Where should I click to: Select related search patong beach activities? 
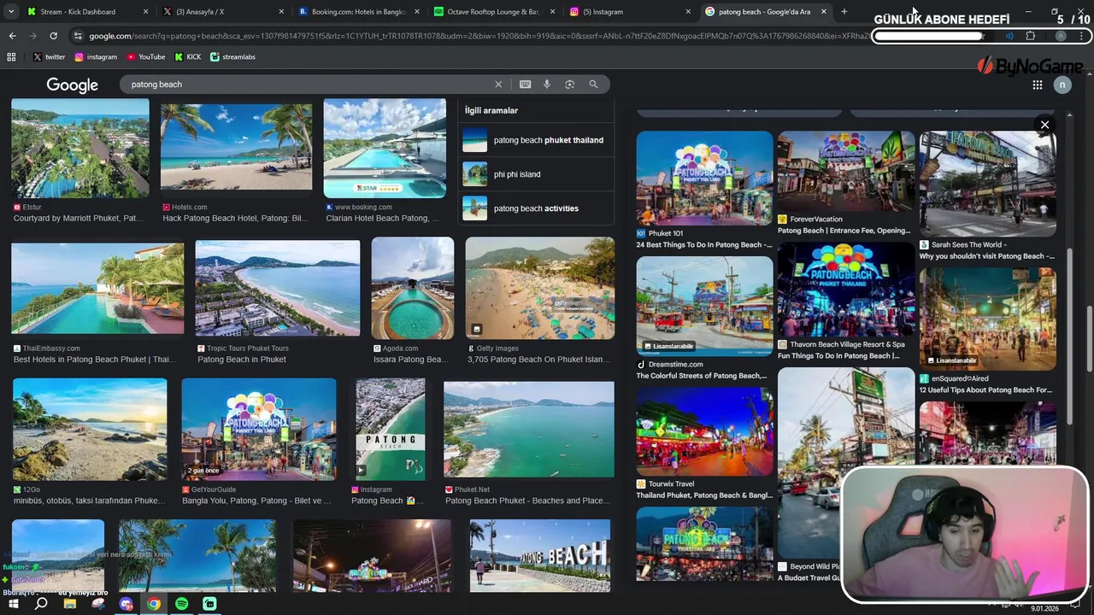click(536, 208)
